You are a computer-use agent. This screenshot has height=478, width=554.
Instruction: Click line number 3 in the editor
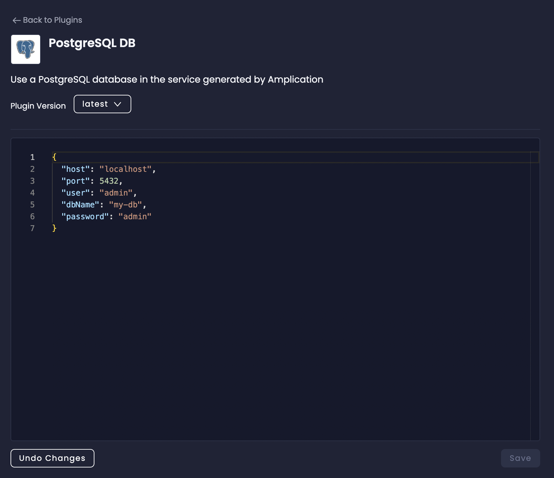click(32, 181)
